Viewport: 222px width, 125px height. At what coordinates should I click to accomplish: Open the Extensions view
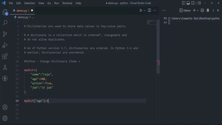[x=5, y=56]
